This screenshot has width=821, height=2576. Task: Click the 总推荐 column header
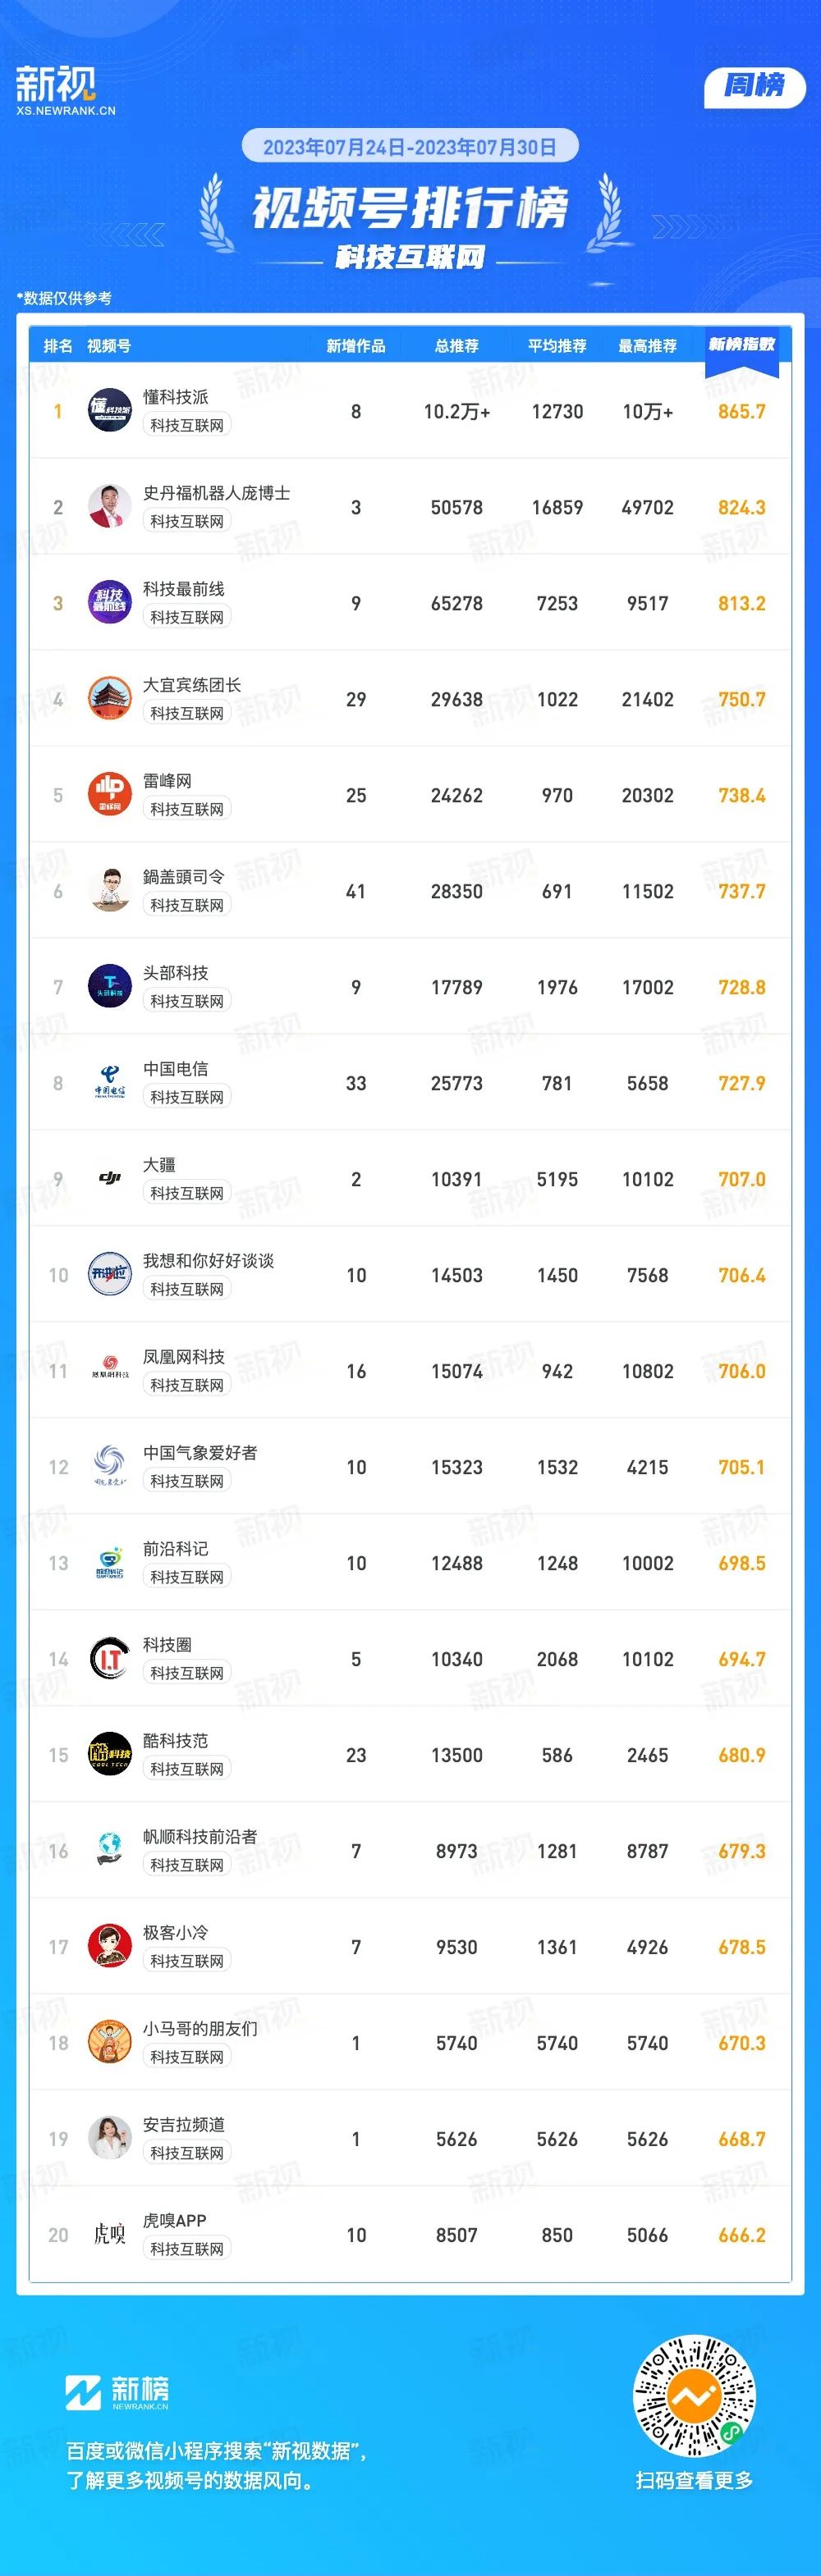pos(456,346)
